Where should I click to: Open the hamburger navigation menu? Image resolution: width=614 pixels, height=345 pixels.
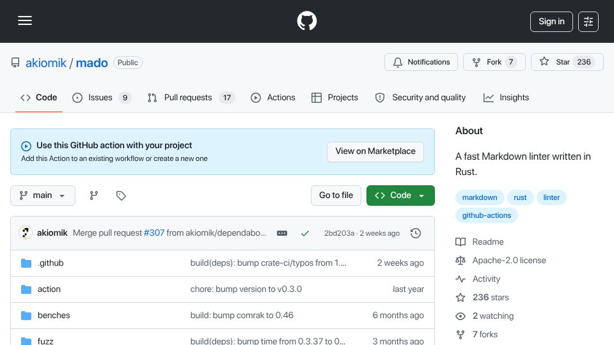click(25, 20)
